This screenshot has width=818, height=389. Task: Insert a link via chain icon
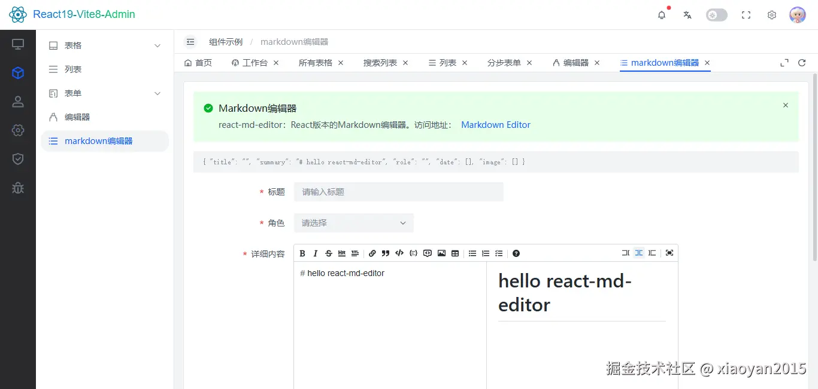(372, 253)
